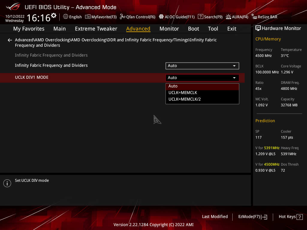Click the Set UCLK DIV mode help text
The image size is (307, 230).
[32, 181]
